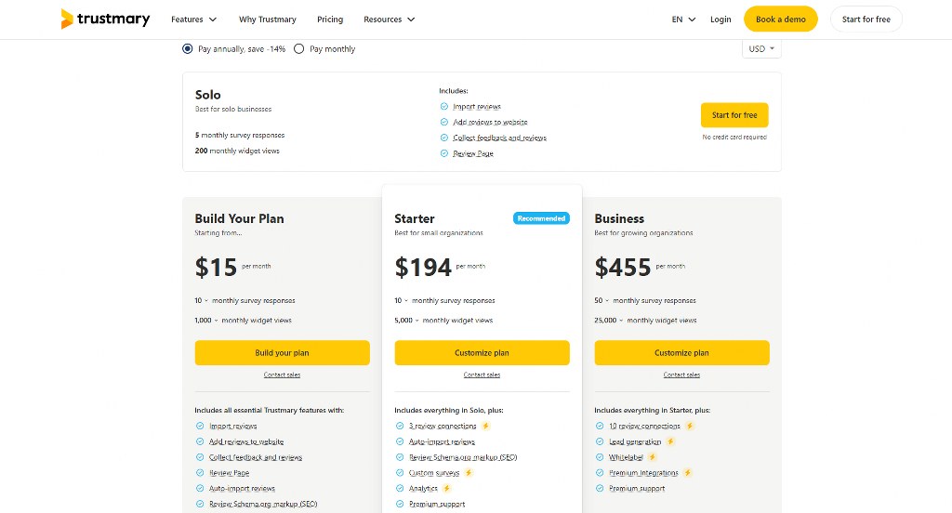
Task: Click Contact sales under Build Your Plan
Action: [x=282, y=375]
